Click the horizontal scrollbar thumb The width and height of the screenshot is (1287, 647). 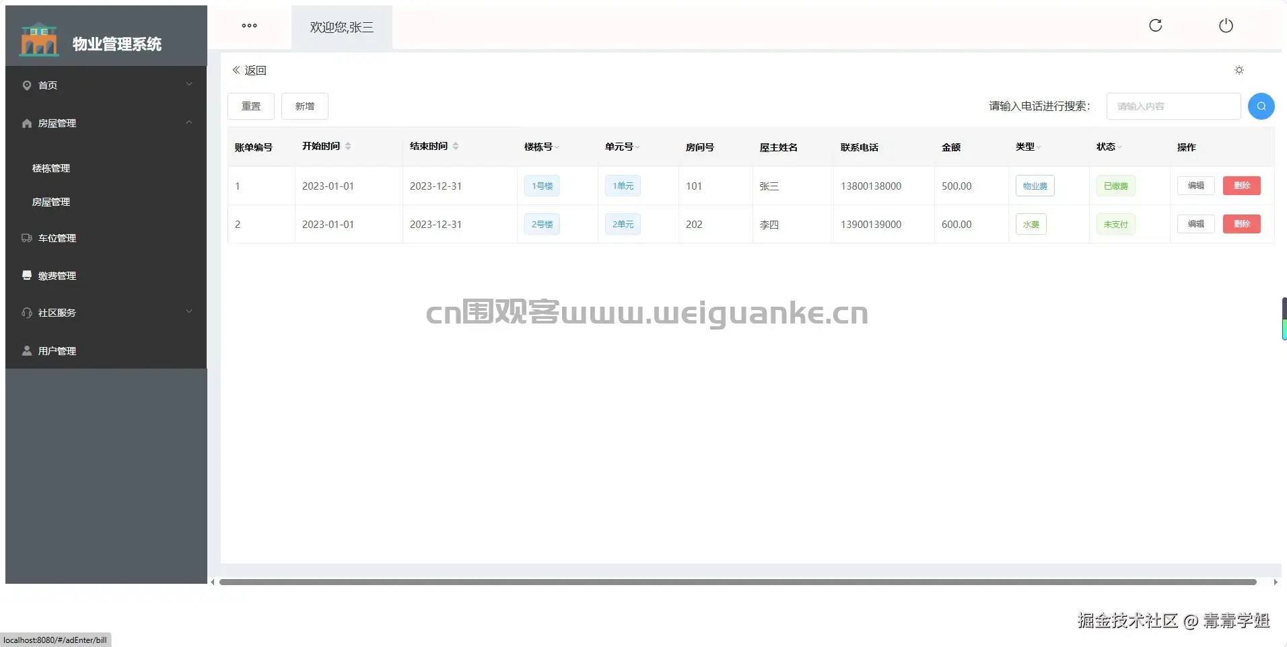tap(738, 582)
